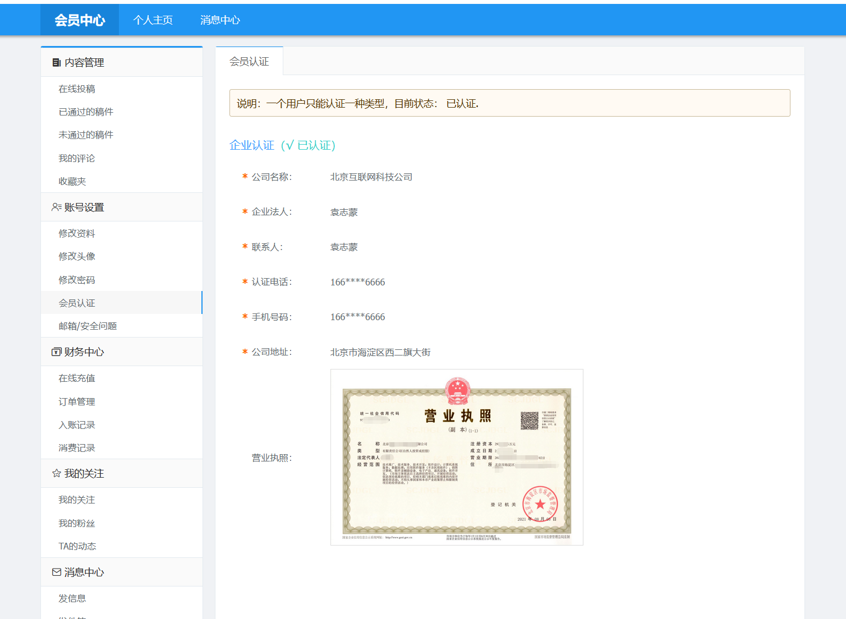This screenshot has width=846, height=619.
Task: Click the 财务中心 wallet icon
Action: click(56, 352)
